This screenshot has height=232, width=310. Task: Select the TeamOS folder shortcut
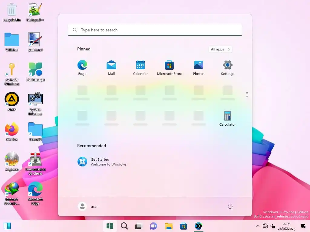tap(35, 132)
